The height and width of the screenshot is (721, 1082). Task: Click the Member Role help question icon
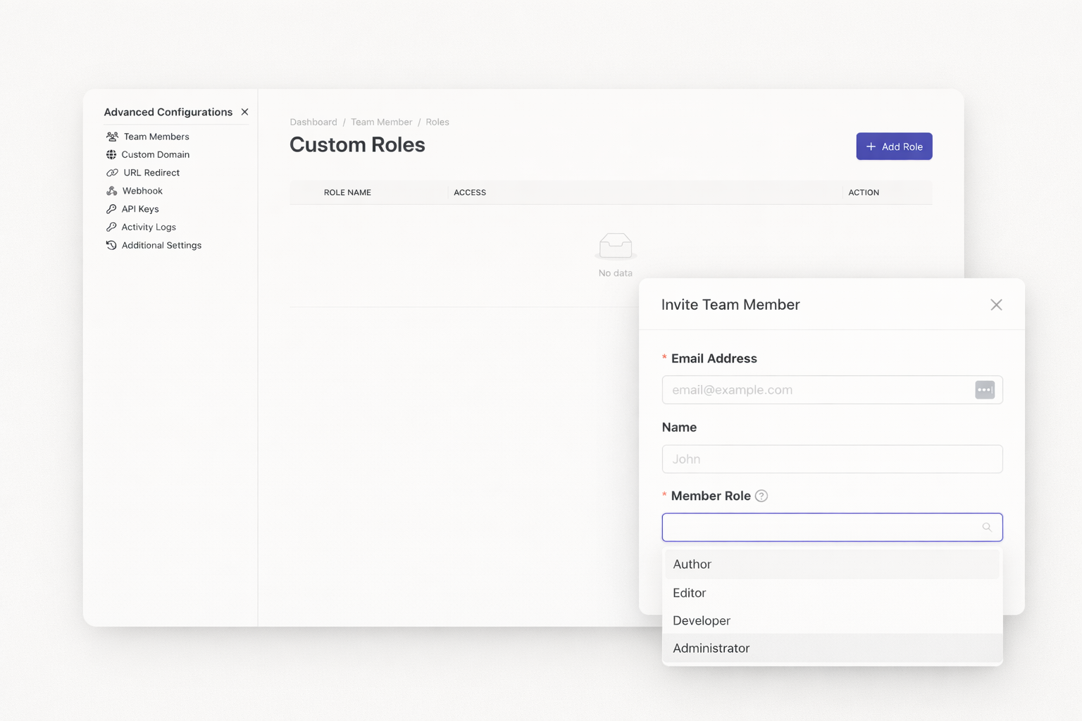click(761, 496)
